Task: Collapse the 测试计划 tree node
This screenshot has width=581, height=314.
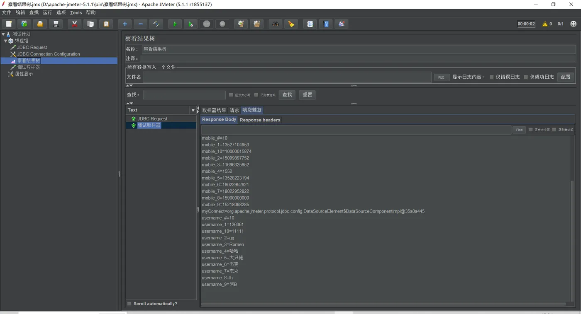Action: 3,34
